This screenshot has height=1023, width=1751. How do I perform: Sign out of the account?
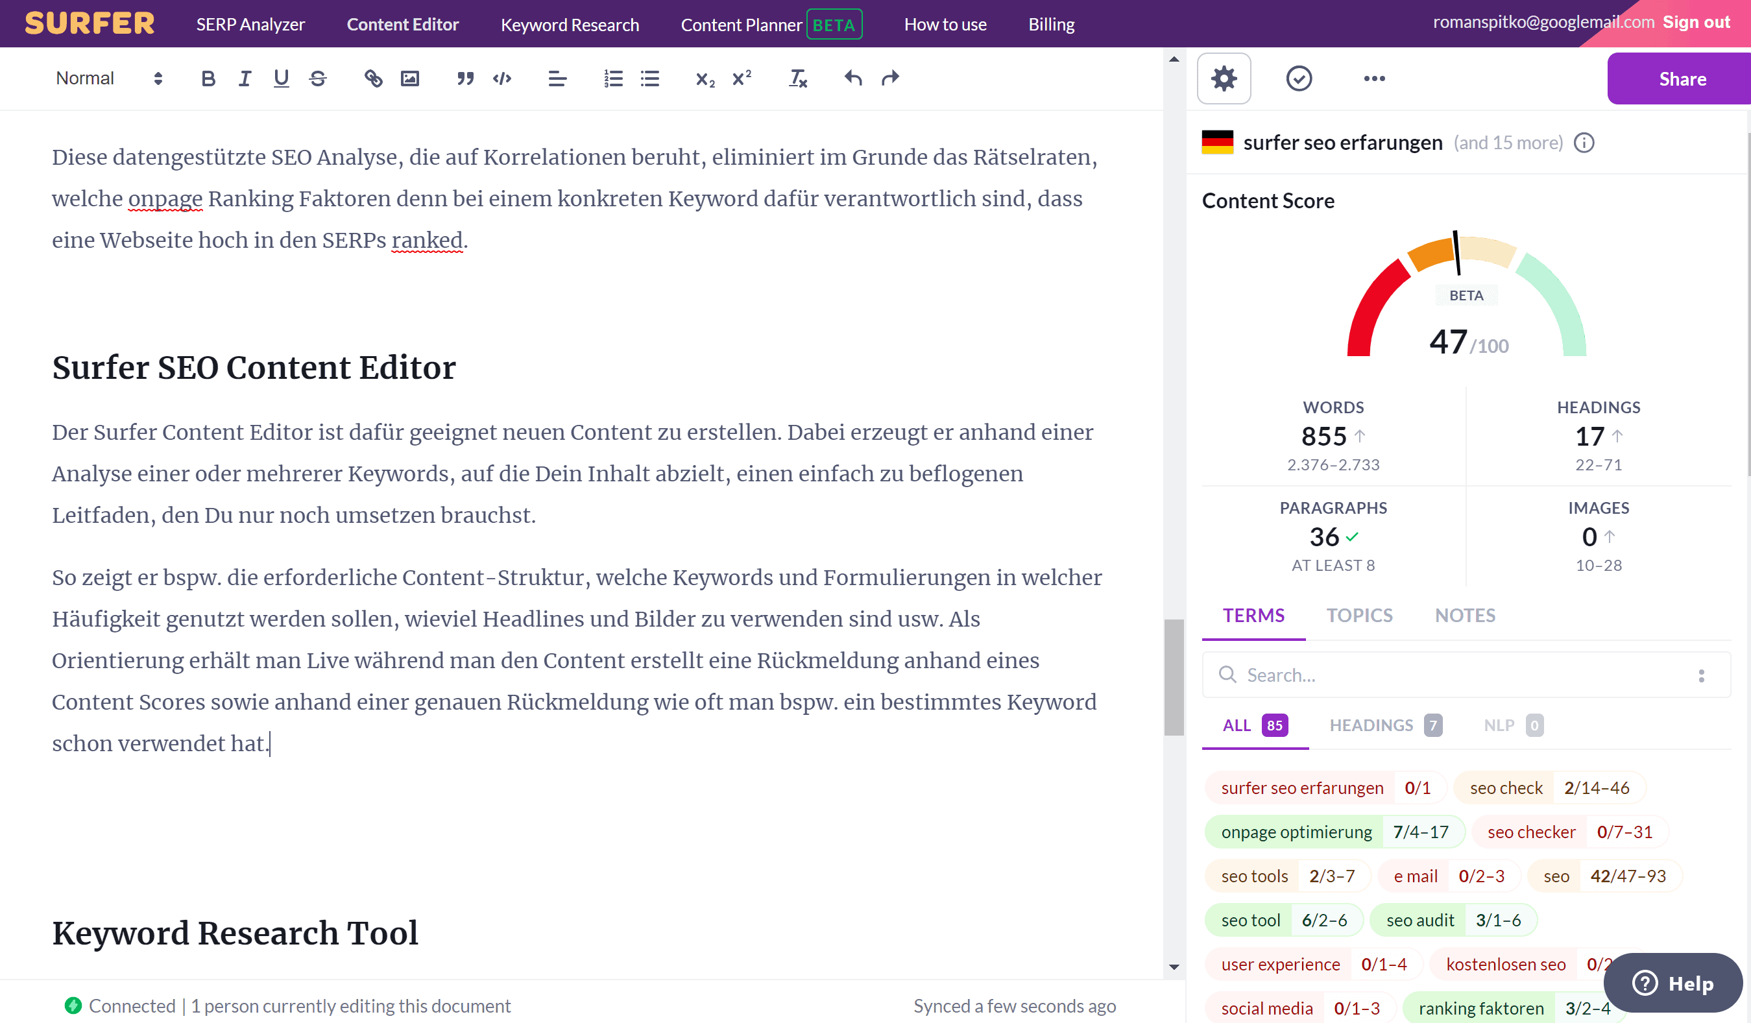click(1695, 22)
